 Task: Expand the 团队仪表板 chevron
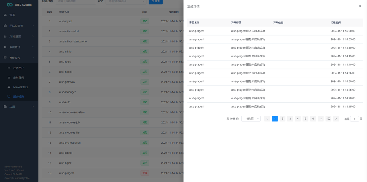(x=33, y=26)
